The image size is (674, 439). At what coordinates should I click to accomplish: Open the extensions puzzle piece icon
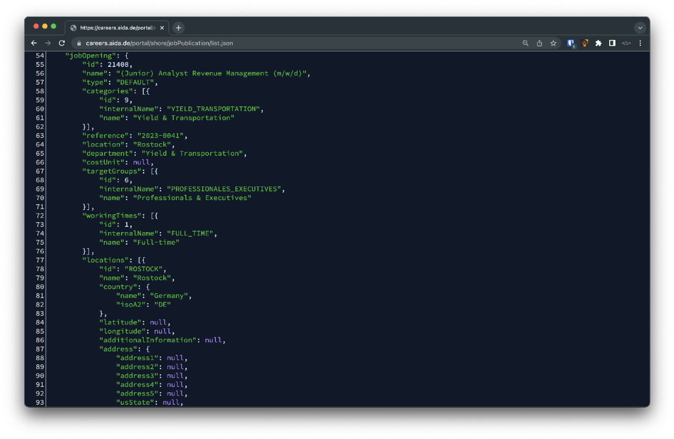[598, 43]
